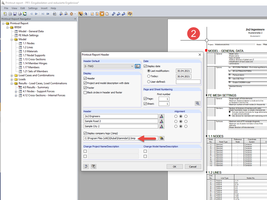Image resolution: width=267 pixels, height=200 pixels.
Task: Open the View menu
Action: (14, 8)
